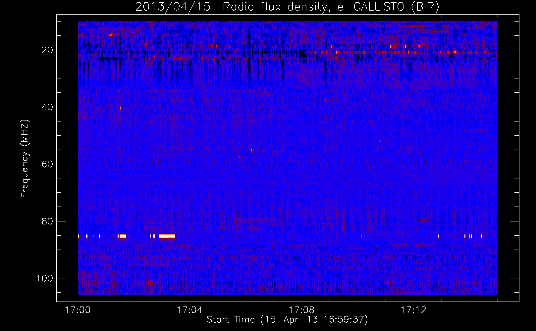
Task: Click the 17:08 time tick label
Action: point(301,310)
